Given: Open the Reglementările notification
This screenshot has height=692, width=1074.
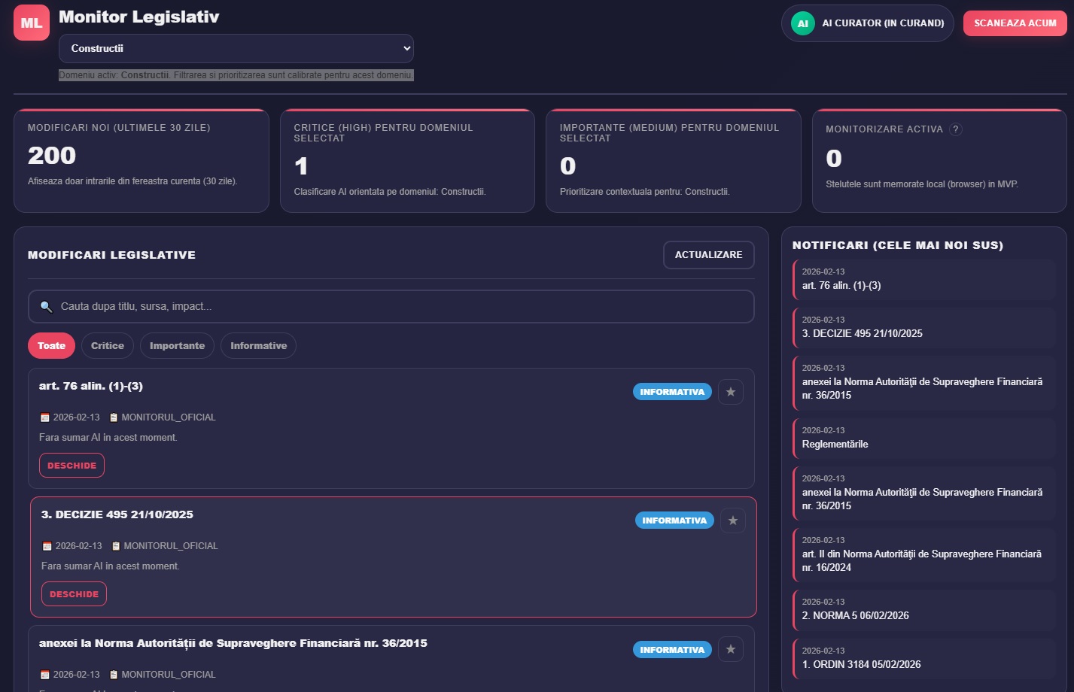Looking at the screenshot, I should 924,438.
